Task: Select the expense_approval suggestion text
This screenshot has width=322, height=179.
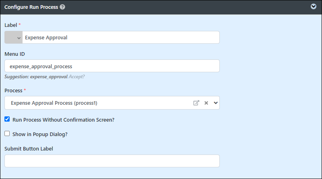Action: click(x=49, y=77)
